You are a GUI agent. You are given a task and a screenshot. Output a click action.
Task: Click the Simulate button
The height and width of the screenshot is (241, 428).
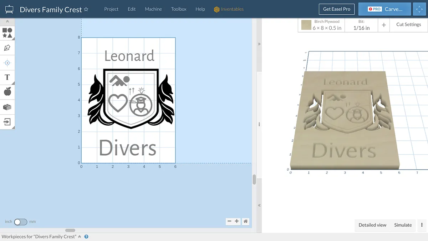pyautogui.click(x=403, y=225)
